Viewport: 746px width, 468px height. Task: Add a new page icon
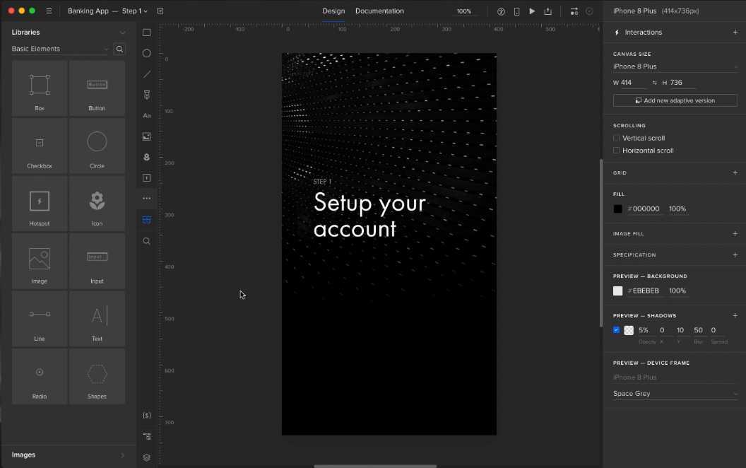160,11
